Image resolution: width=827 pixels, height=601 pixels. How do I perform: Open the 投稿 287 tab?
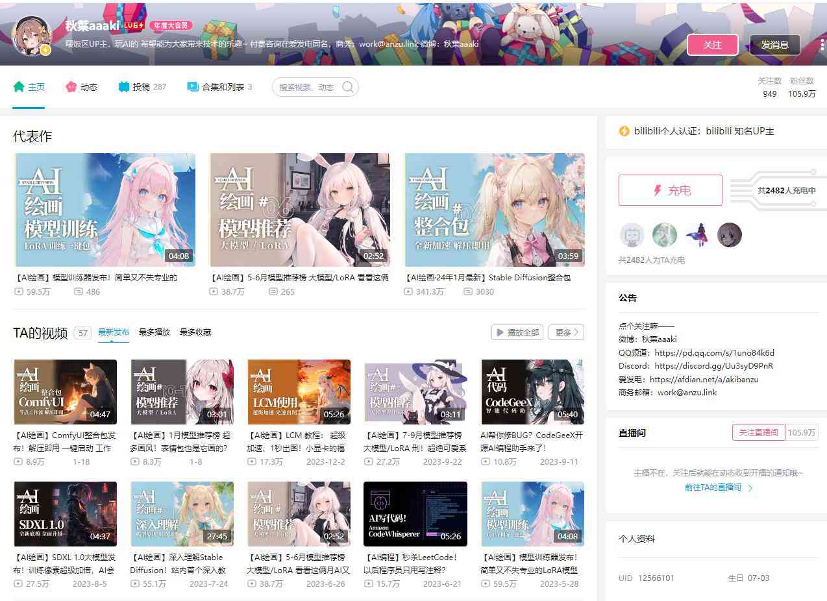(x=142, y=87)
